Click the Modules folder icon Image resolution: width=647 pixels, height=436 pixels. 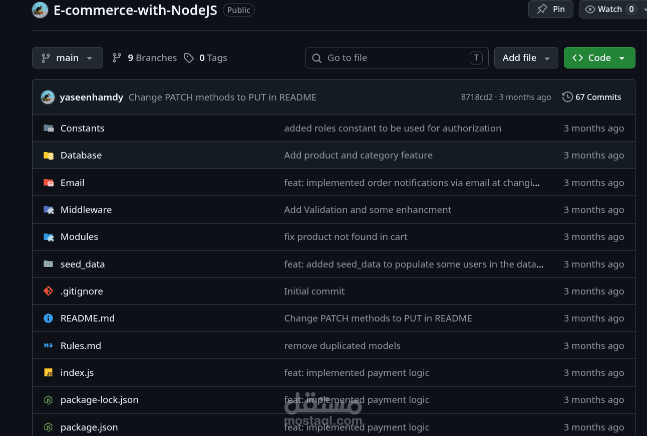[49, 236]
